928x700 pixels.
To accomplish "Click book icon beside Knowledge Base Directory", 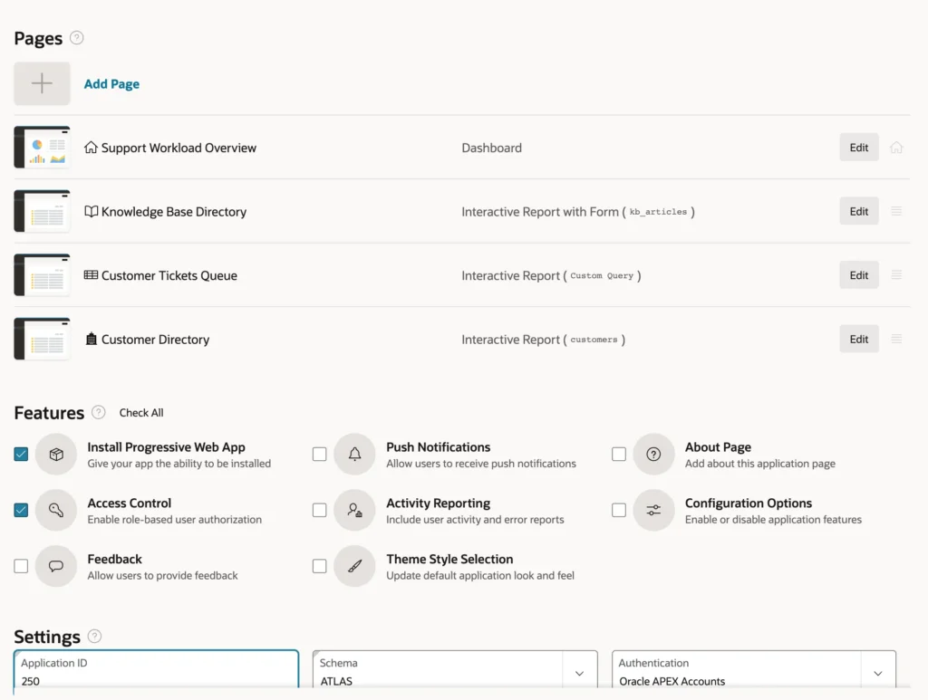I will [91, 211].
